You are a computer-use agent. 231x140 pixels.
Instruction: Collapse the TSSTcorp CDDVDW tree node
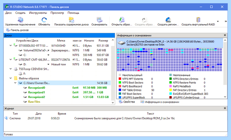tap(10, 69)
